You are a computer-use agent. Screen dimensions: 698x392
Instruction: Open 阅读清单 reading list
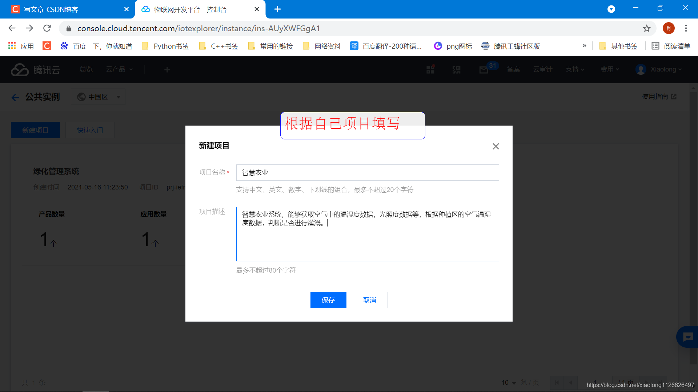(x=671, y=46)
